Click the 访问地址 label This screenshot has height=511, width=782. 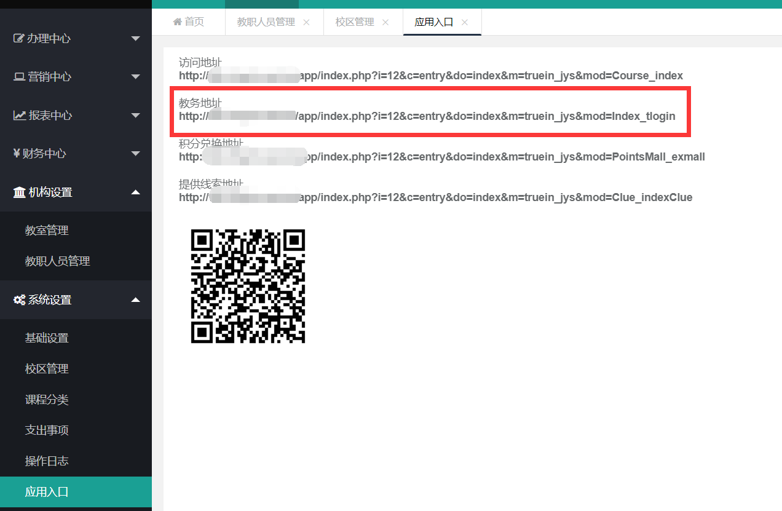point(200,63)
